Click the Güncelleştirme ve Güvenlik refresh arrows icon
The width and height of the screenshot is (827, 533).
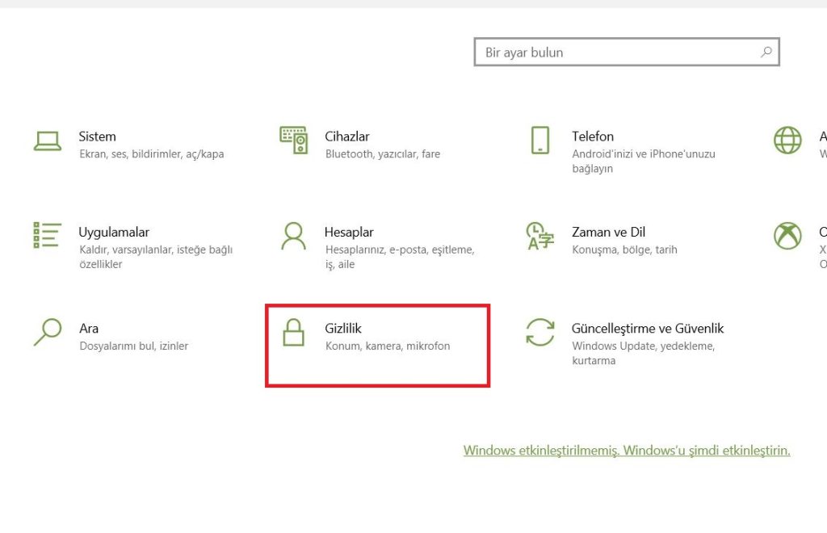click(539, 332)
